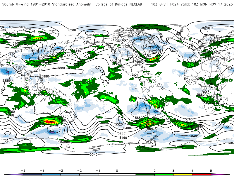Click the '-3' colorbar scale label
Viewport: 234px width, 176px height.
(x=61, y=171)
